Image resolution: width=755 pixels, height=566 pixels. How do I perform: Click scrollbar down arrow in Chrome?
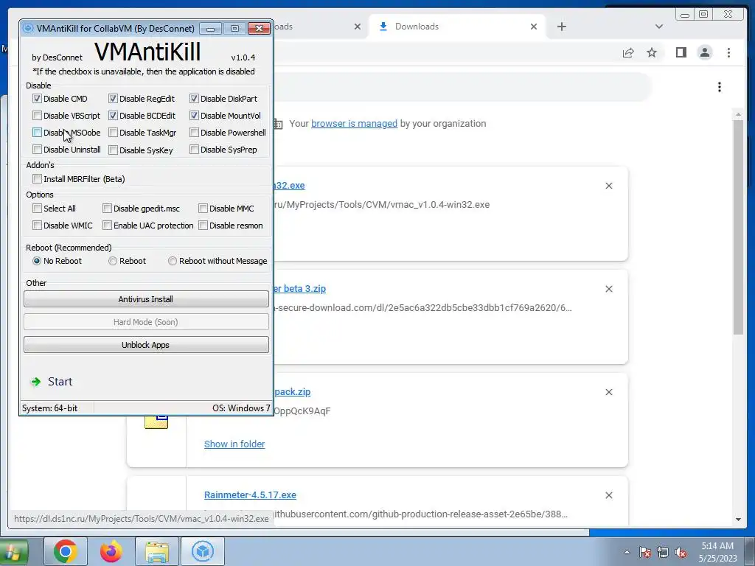coord(738,520)
